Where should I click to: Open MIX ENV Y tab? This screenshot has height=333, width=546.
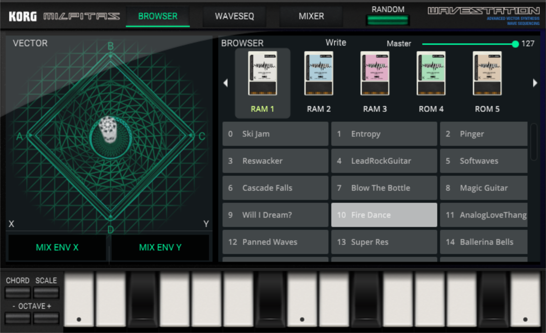tap(160, 247)
